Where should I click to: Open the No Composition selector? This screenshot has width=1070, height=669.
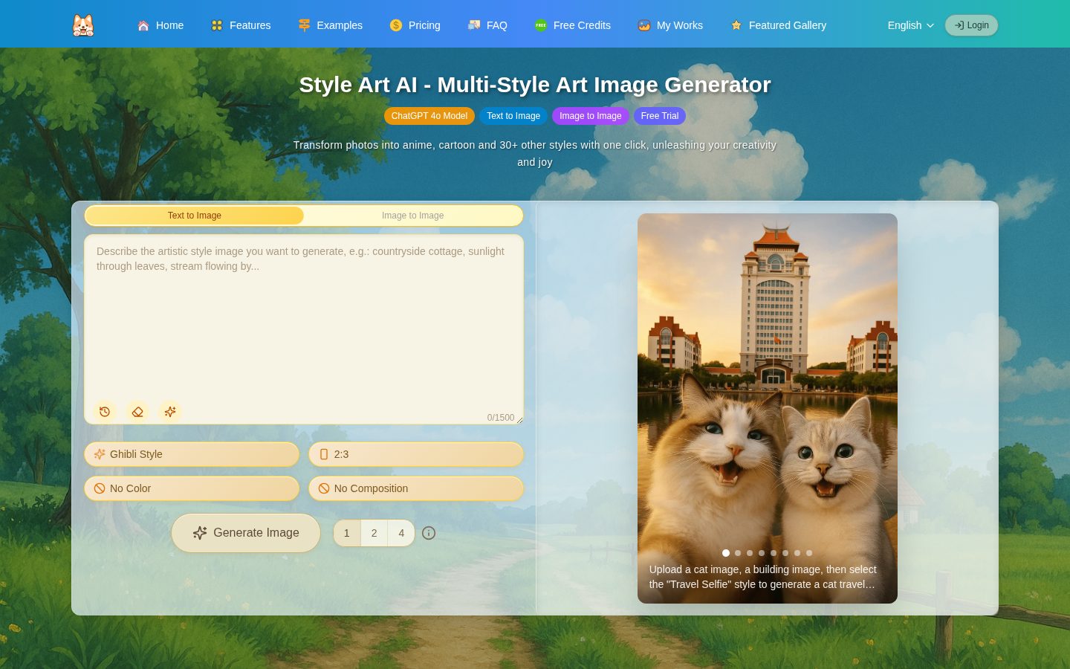[416, 488]
